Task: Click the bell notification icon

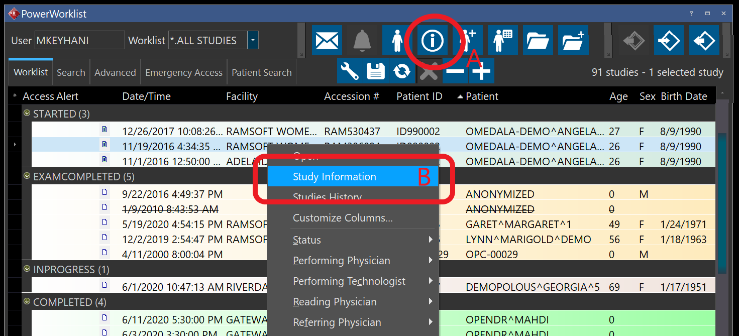Action: [x=362, y=40]
